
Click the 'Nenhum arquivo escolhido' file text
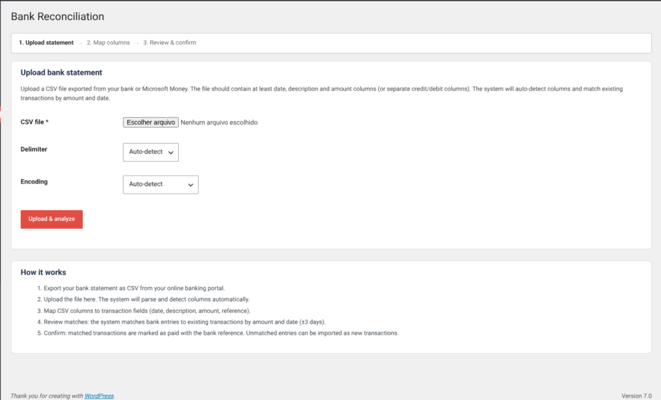pos(219,122)
